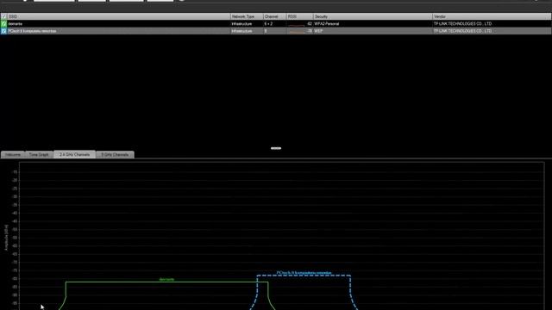Open the Welcome tab in the lower panel
Screen dimensions: 552x310
pyautogui.click(x=13, y=155)
